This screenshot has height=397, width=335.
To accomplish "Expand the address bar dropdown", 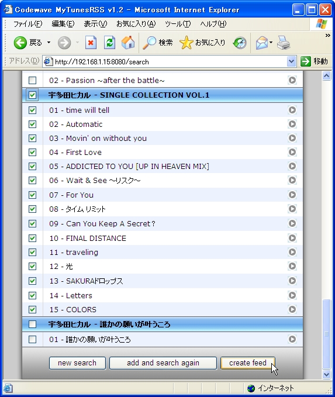I will (292, 61).
